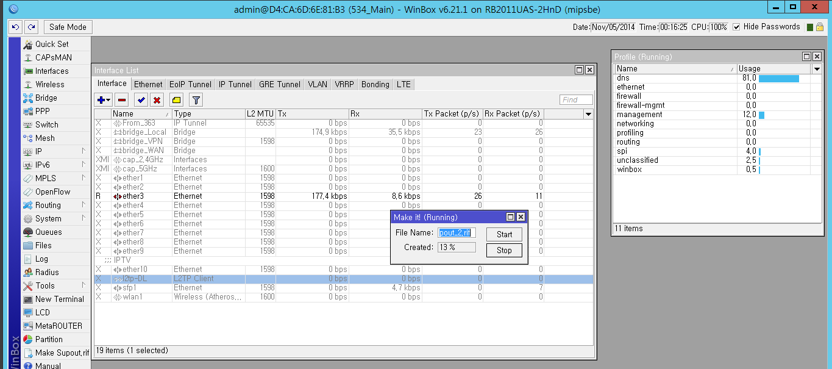The height and width of the screenshot is (369, 832).
Task: Click the blue plus Add interface icon
Action: [101, 100]
